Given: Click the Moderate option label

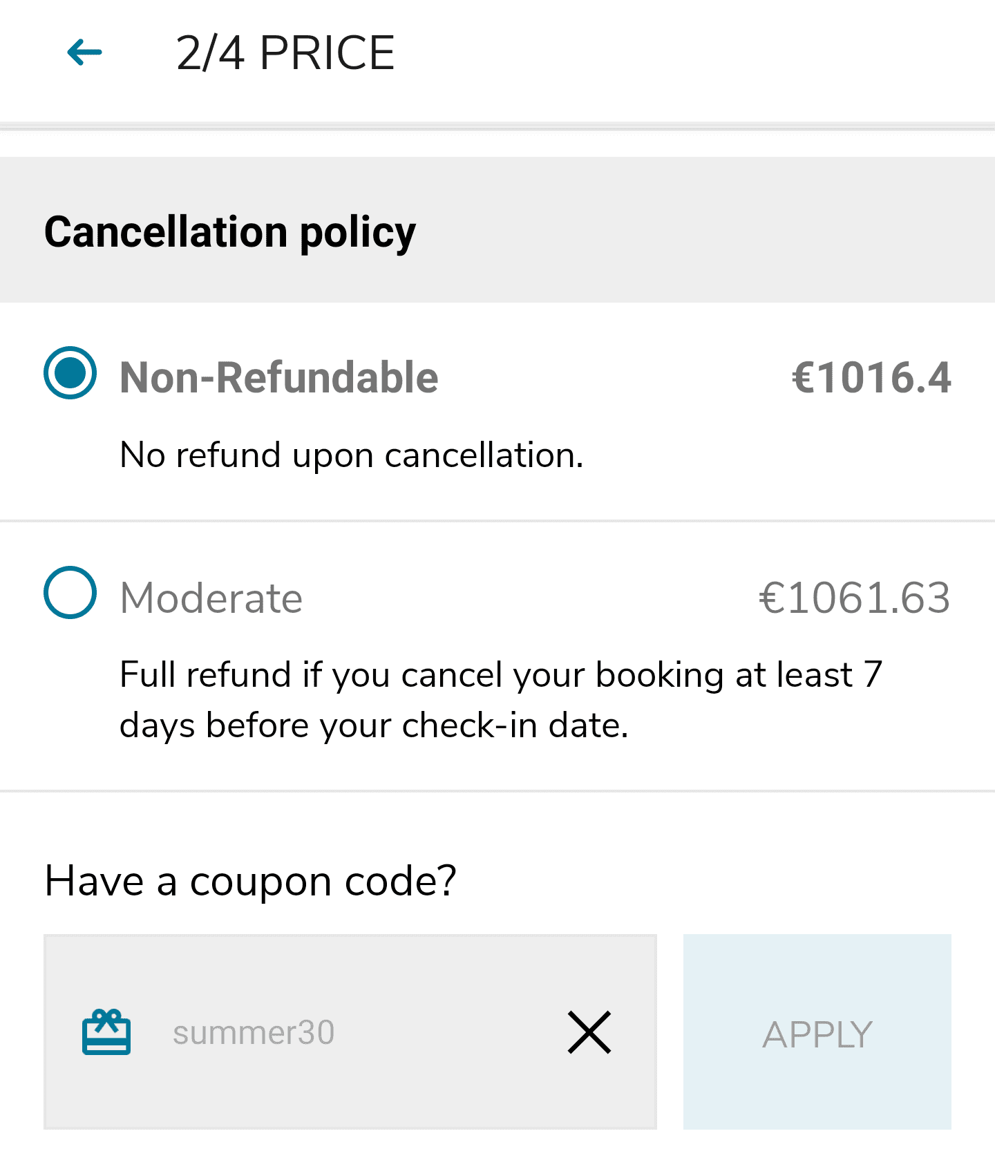Looking at the screenshot, I should click(x=211, y=598).
